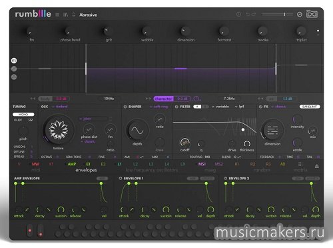
Task: Click the info icon in header
Action: [238, 15]
